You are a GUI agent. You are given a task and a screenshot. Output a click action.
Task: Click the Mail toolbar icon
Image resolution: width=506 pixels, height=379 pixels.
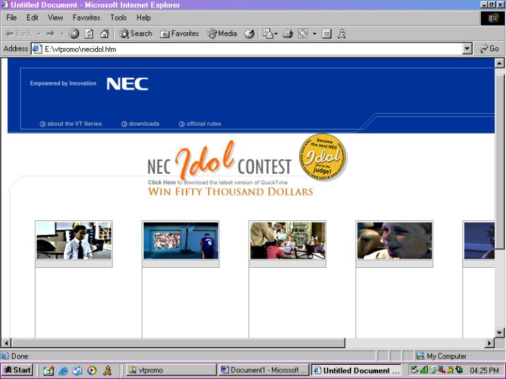(x=267, y=34)
